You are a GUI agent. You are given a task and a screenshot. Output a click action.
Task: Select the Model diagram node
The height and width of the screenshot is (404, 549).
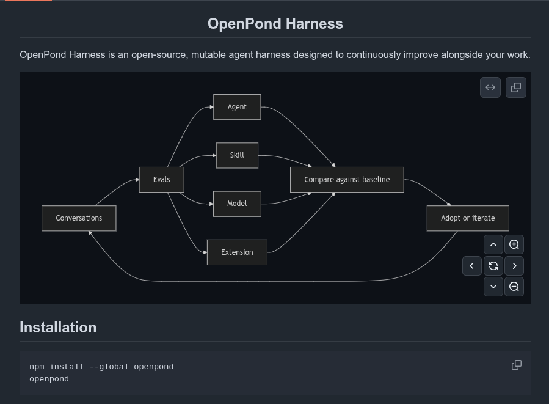[237, 204]
